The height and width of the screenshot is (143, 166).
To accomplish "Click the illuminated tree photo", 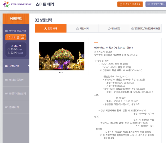I will click(x=62, y=56).
